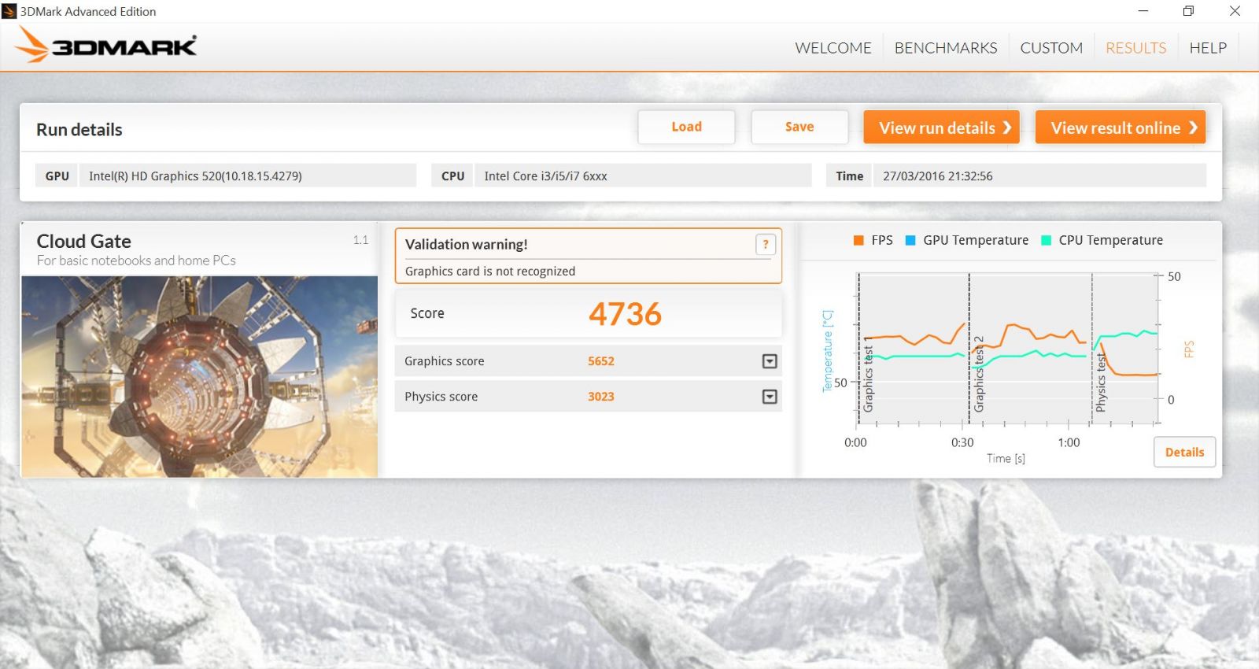Click the Cloud Gate benchmark thumbnail

(x=199, y=376)
